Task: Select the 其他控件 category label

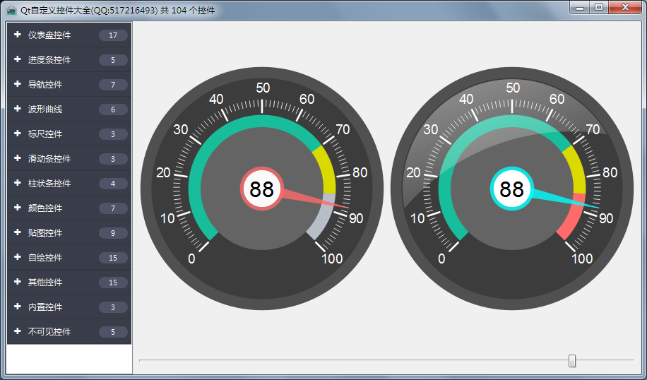Action: pyautogui.click(x=45, y=283)
